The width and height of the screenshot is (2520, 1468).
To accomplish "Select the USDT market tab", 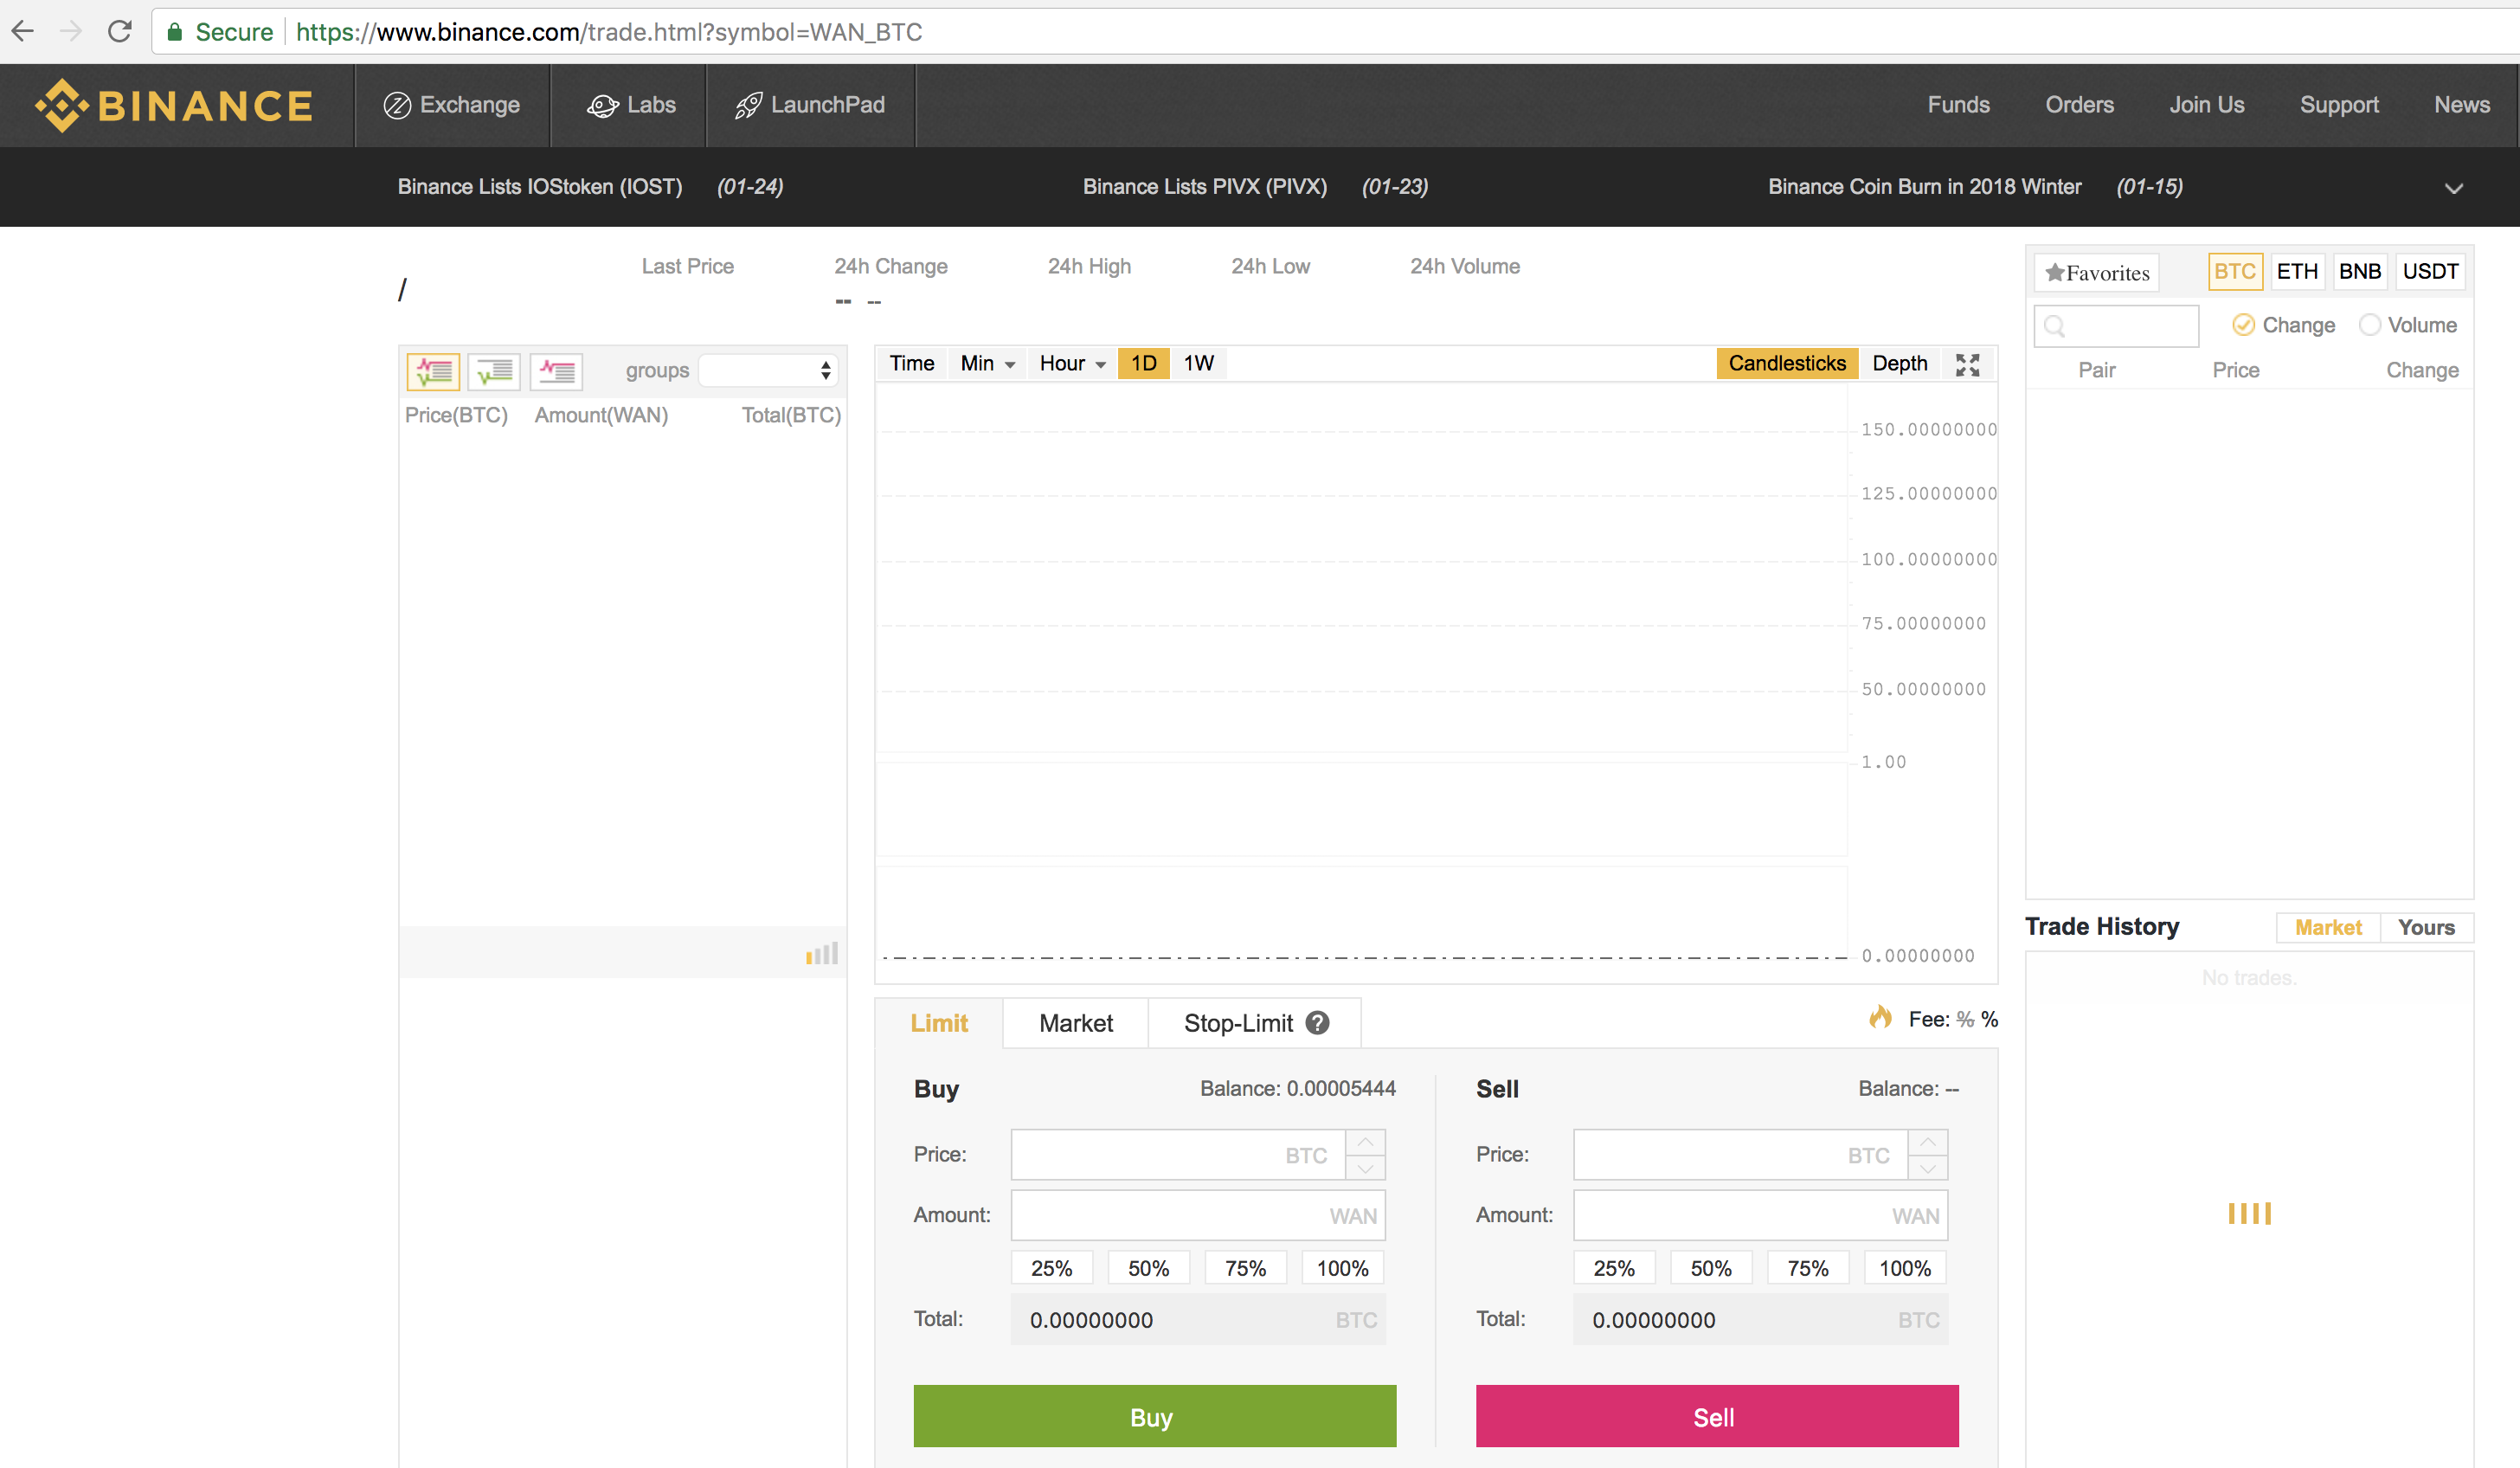I will pyautogui.click(x=2430, y=271).
